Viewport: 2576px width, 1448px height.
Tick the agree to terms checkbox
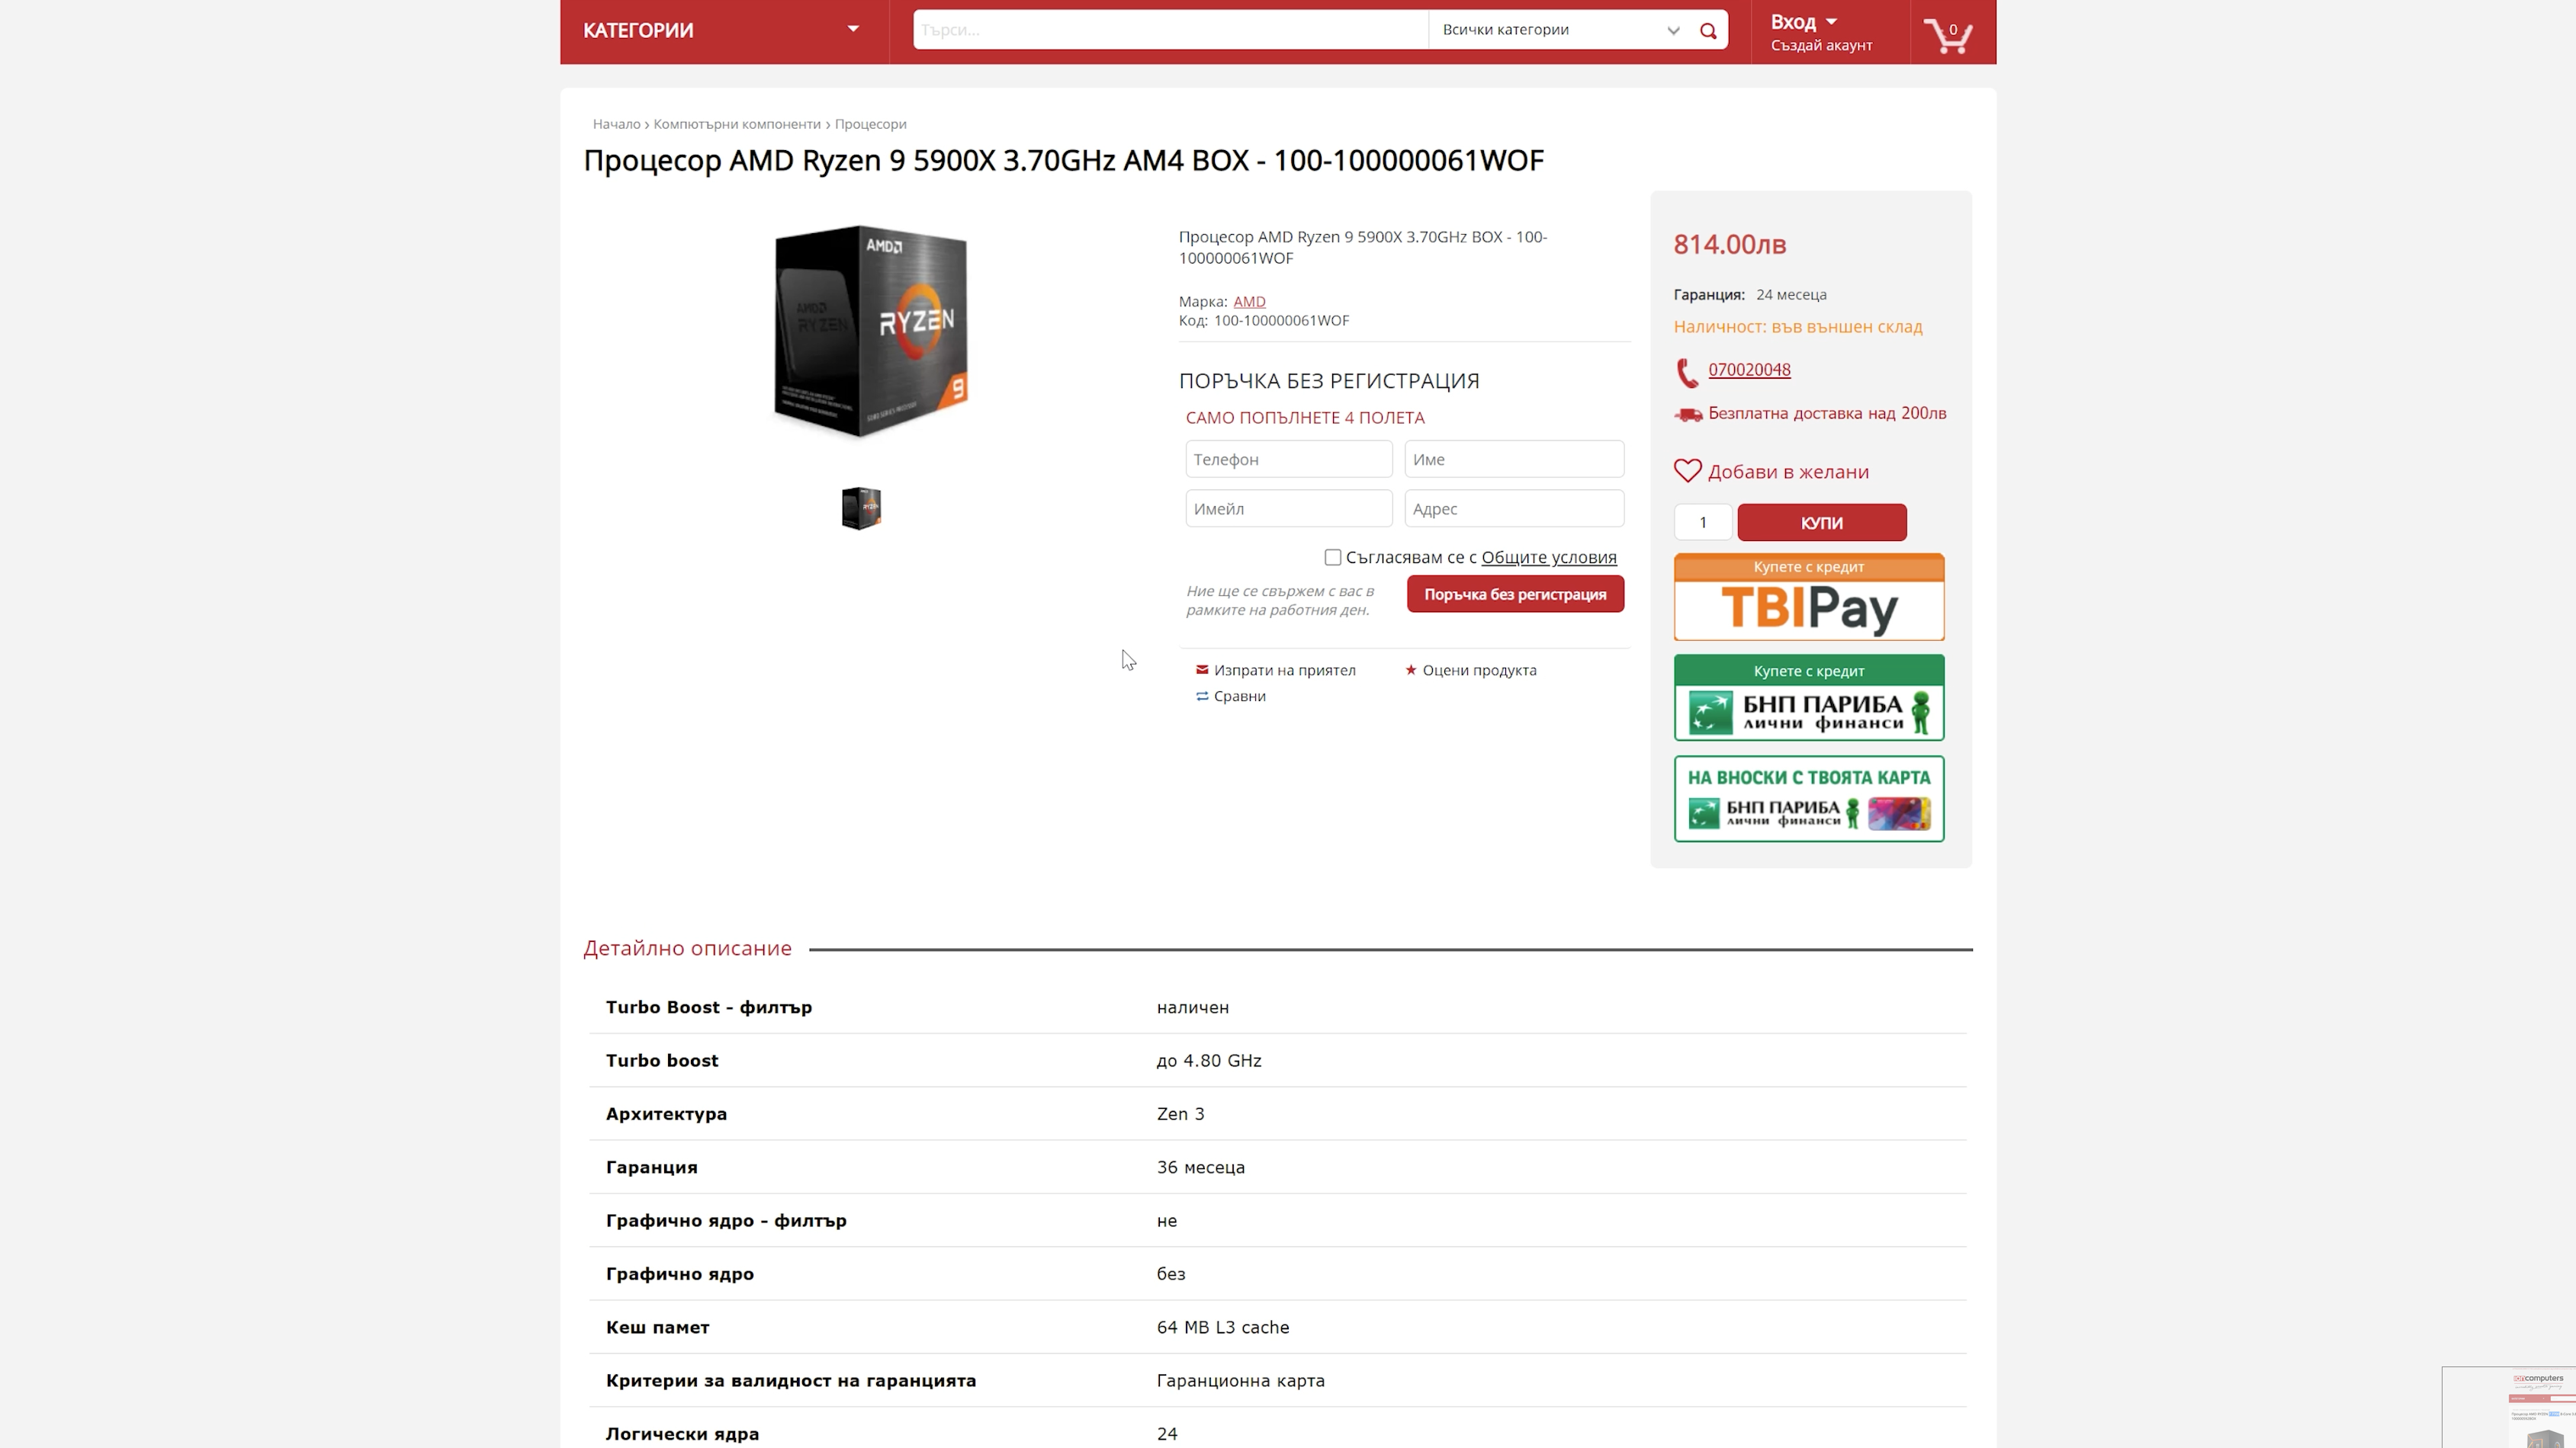click(x=1333, y=558)
